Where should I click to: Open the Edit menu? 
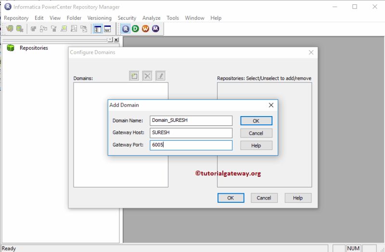(39, 18)
